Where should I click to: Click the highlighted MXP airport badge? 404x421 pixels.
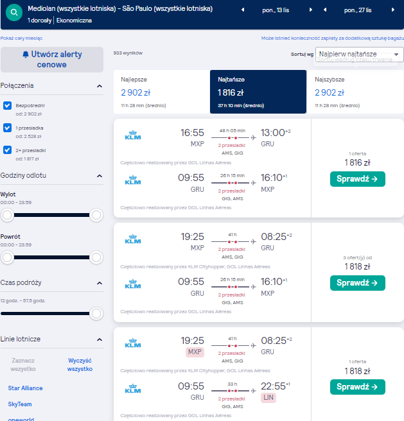(x=195, y=352)
